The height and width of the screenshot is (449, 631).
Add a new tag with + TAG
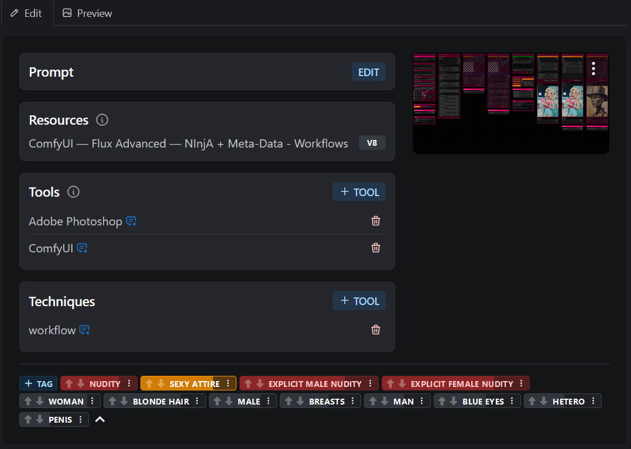[x=39, y=383]
